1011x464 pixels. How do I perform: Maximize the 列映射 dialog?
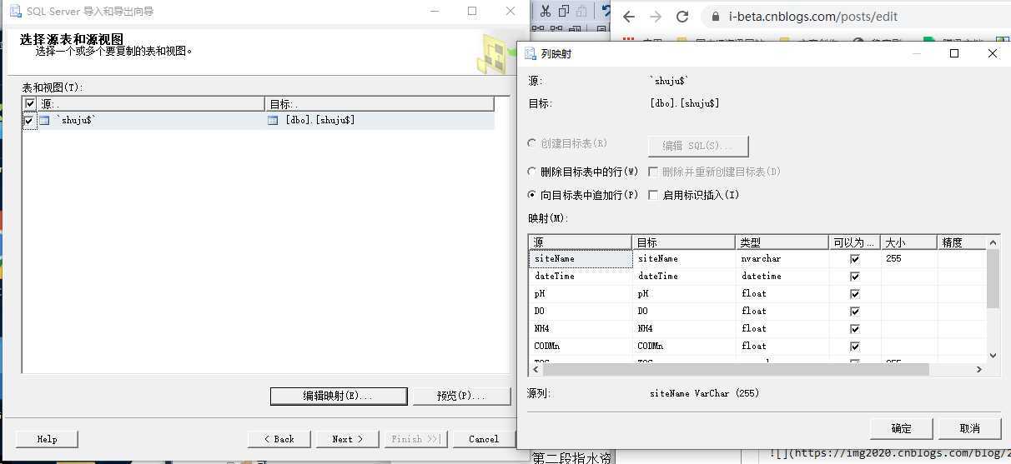tap(954, 53)
